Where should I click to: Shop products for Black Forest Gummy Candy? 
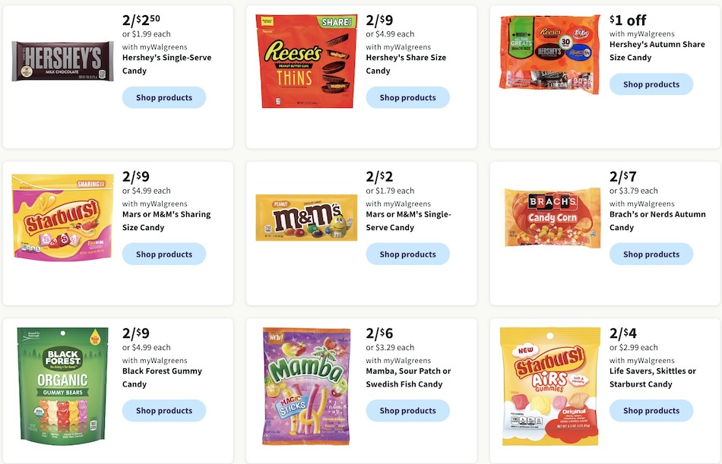164,411
